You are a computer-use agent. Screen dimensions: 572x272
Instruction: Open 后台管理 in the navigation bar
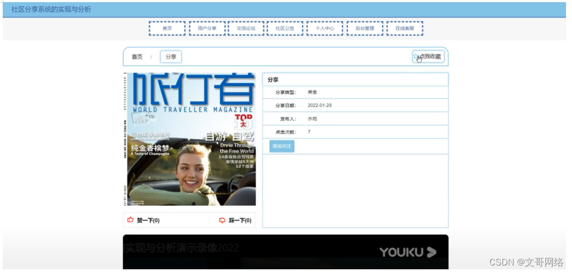pos(365,28)
